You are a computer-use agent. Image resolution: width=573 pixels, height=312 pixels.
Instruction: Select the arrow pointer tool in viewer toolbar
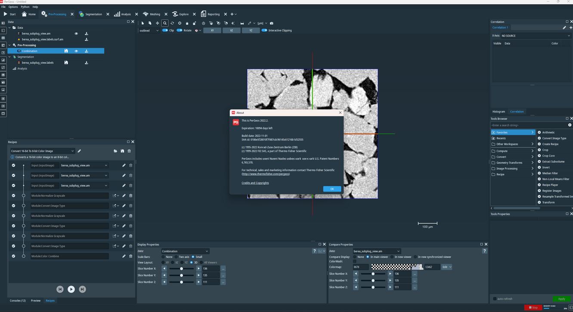pyautogui.click(x=143, y=23)
